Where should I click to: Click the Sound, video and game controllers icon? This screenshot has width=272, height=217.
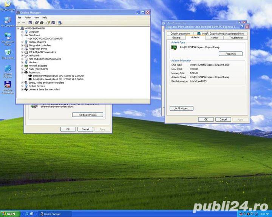click(26, 83)
